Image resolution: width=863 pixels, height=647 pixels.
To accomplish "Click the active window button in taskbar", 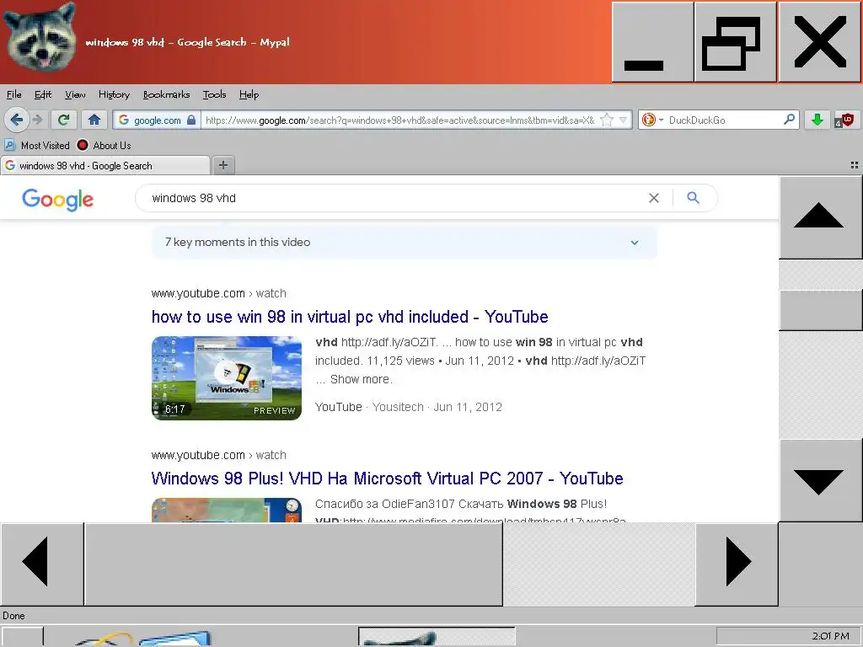I will 437,637.
